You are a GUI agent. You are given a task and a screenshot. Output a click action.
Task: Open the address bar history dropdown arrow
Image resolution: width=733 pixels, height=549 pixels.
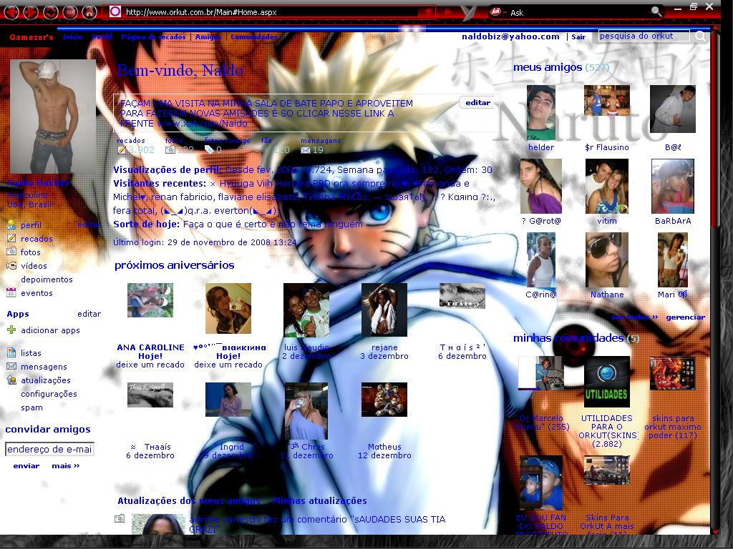(428, 12)
